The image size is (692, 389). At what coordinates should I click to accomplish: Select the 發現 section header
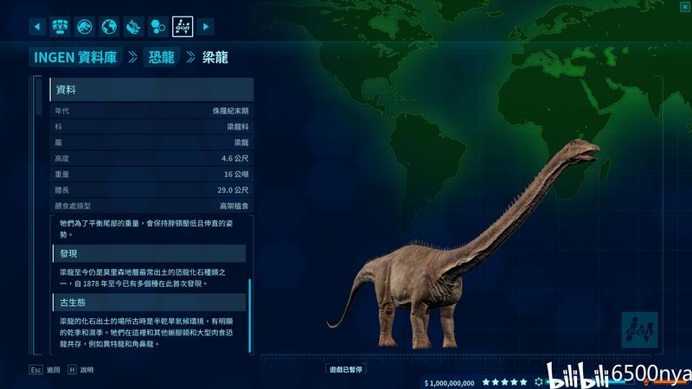coord(149,253)
